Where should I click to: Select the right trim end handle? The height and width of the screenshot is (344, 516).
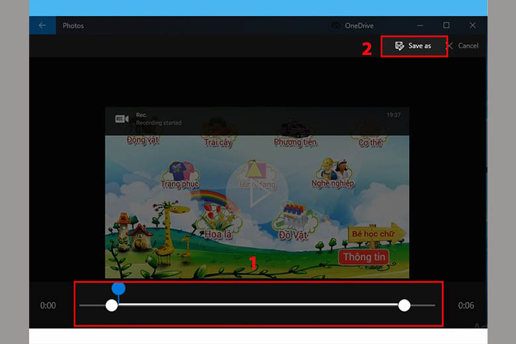[x=404, y=305]
